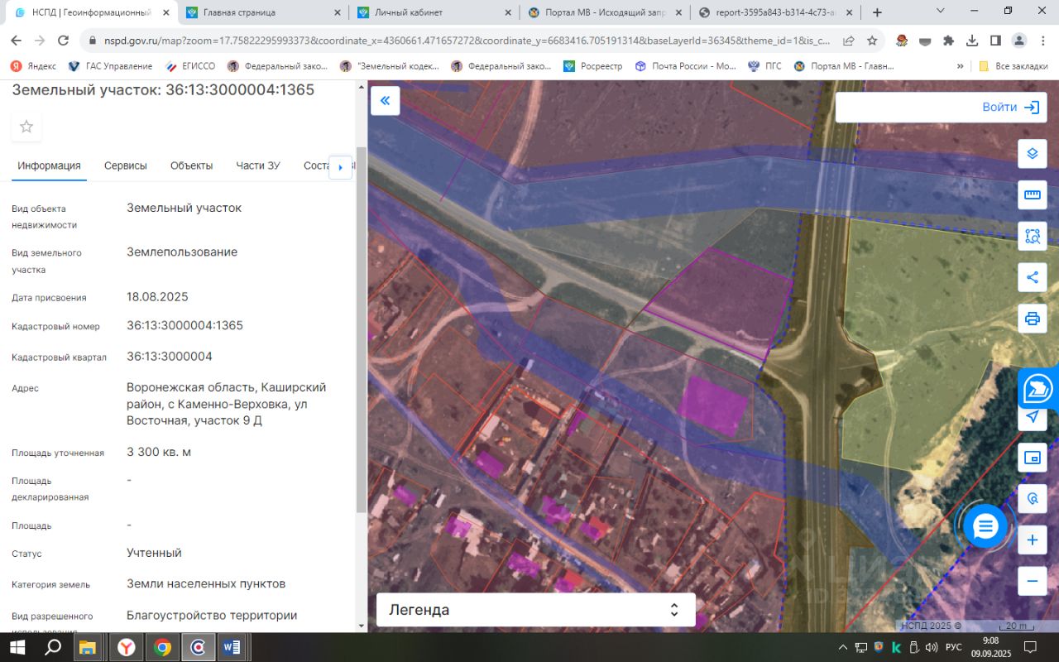The height and width of the screenshot is (662, 1059).
Task: Show hidden bookmarks with double chevron
Action: (960, 66)
